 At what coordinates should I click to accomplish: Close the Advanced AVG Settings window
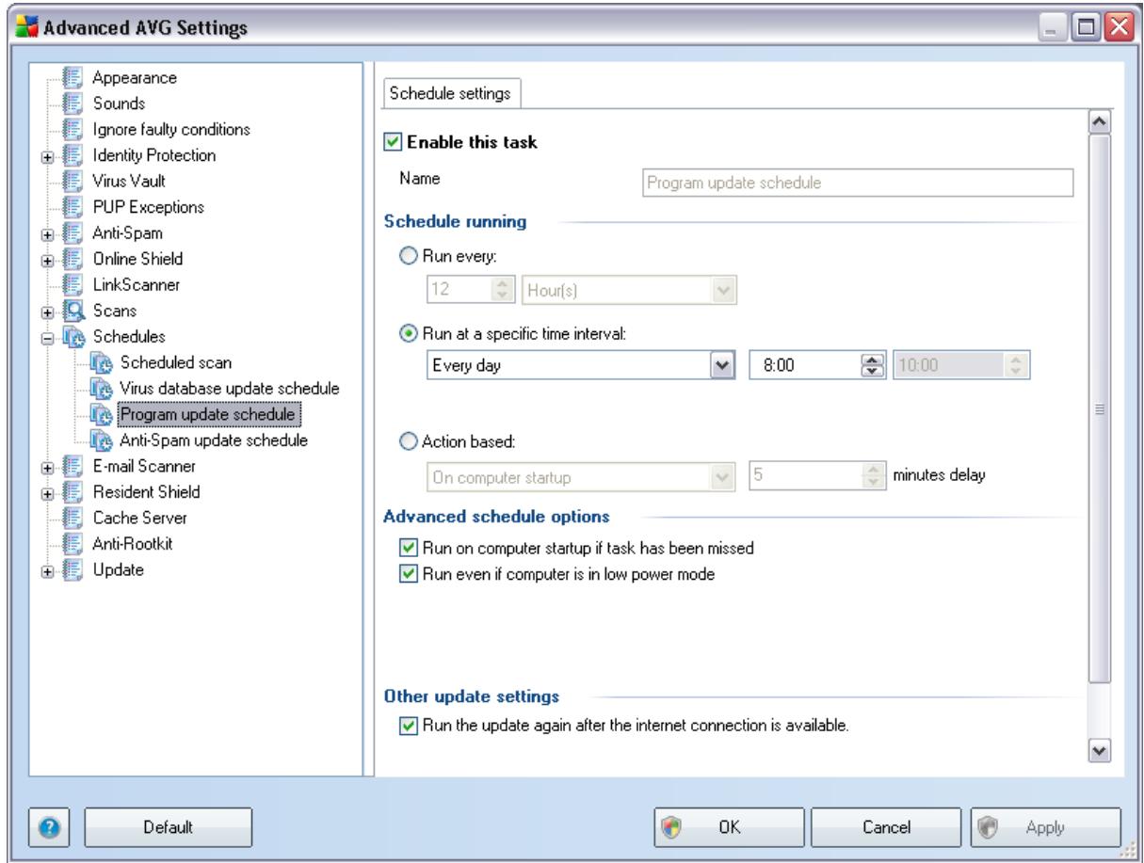point(1119,25)
